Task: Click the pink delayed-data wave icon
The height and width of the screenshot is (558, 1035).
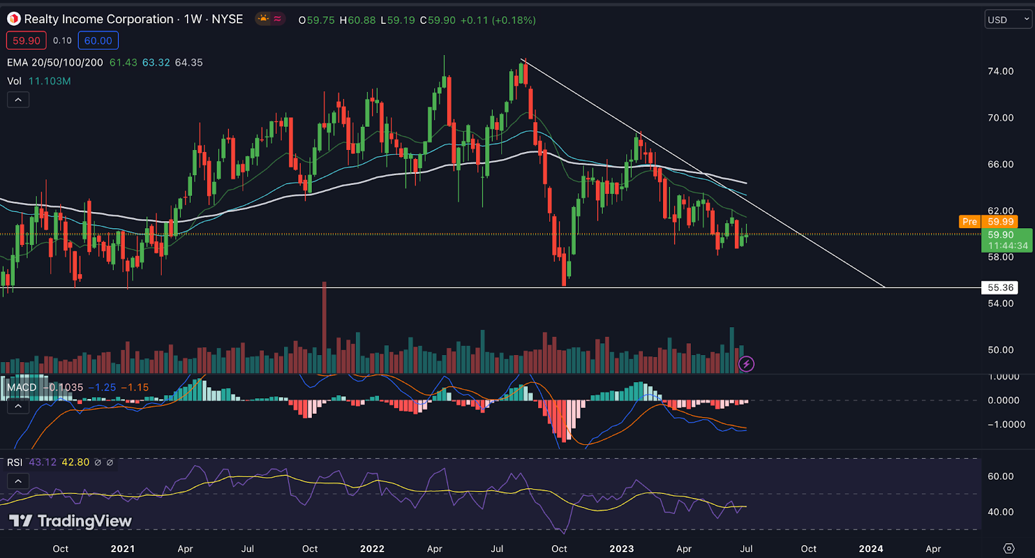Action: [x=278, y=19]
